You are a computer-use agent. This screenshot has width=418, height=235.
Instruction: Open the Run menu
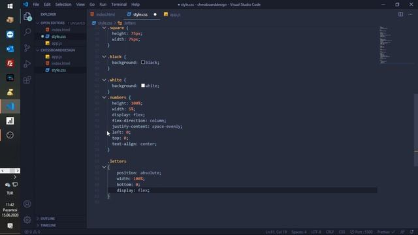pos(103,5)
